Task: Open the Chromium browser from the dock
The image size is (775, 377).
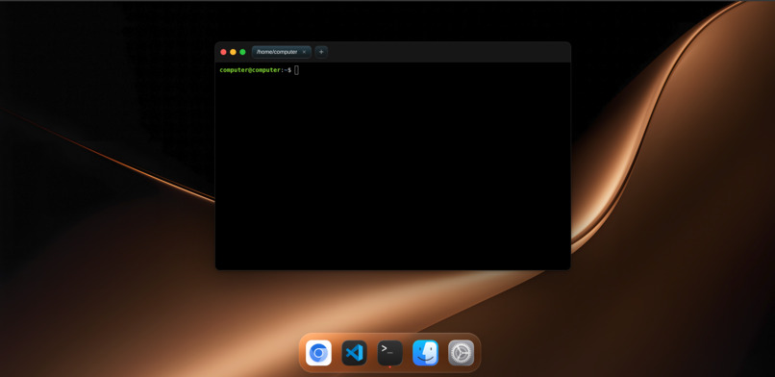Action: coord(318,353)
